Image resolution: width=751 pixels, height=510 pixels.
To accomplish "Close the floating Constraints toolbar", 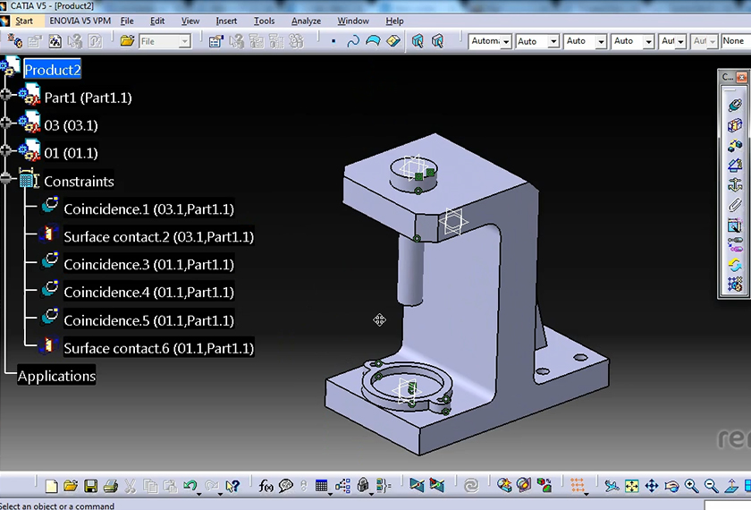I will click(741, 78).
